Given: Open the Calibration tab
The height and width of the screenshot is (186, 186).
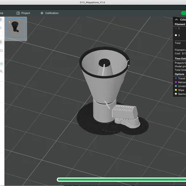Looking at the screenshot, I should [50, 13].
